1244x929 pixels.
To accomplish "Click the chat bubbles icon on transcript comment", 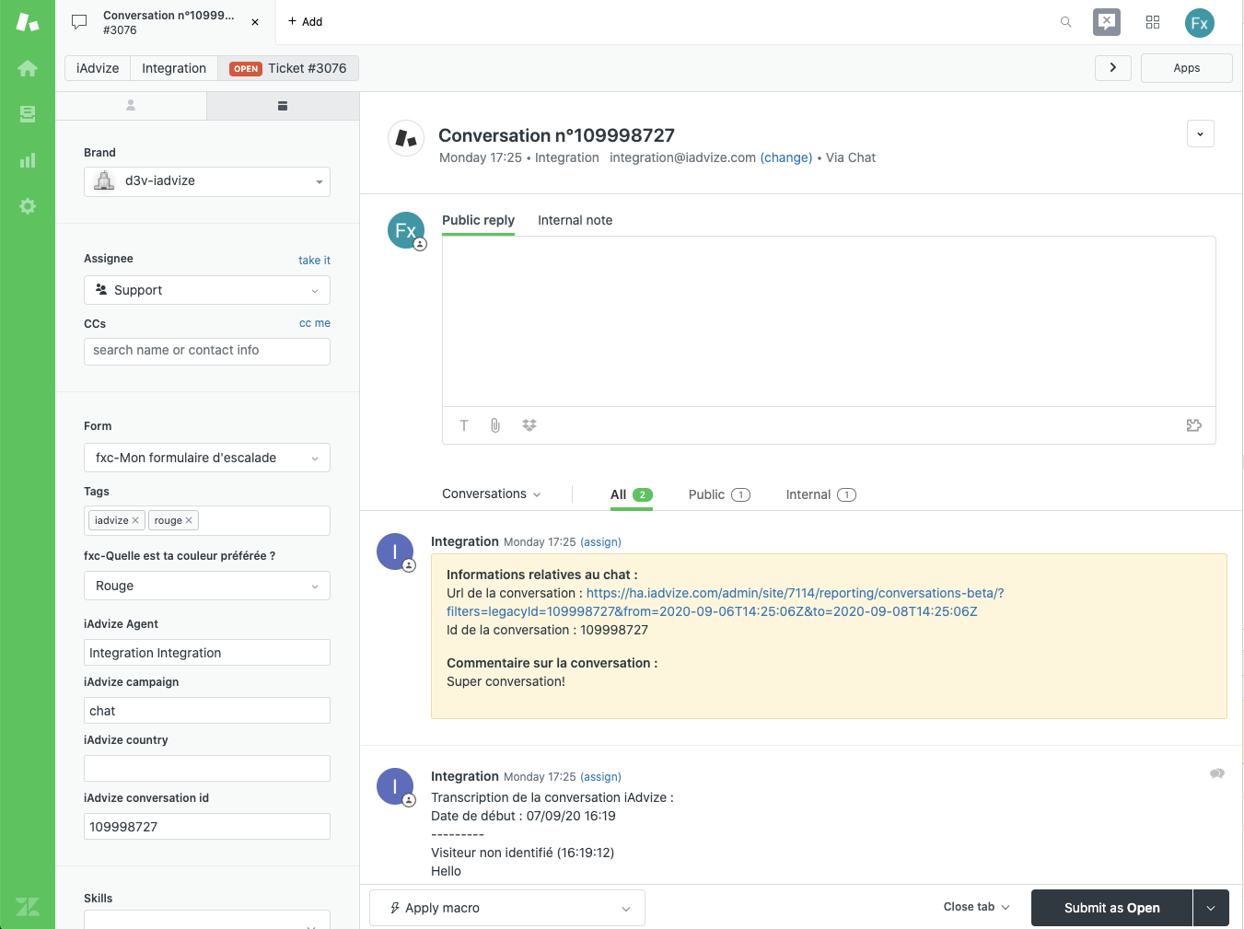I will click(1217, 774).
